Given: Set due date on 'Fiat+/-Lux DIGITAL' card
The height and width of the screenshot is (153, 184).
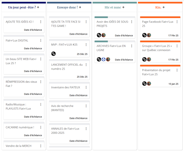Looking at the screenshot, I should 33,48.
